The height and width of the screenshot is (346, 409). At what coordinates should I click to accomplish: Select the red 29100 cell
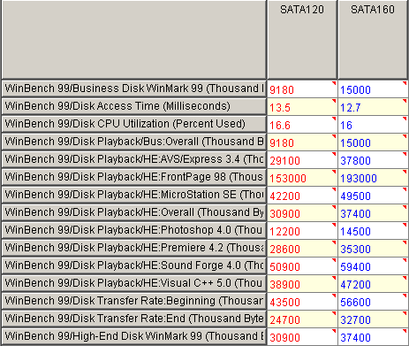tap(302, 159)
